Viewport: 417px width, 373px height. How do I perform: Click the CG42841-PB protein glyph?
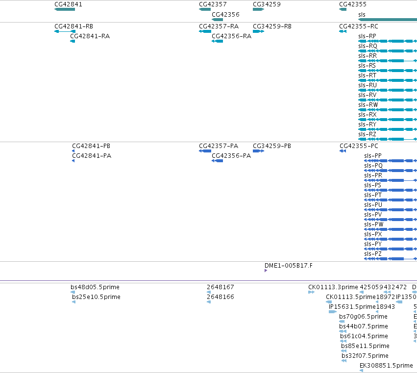pyautogui.click(x=74, y=151)
